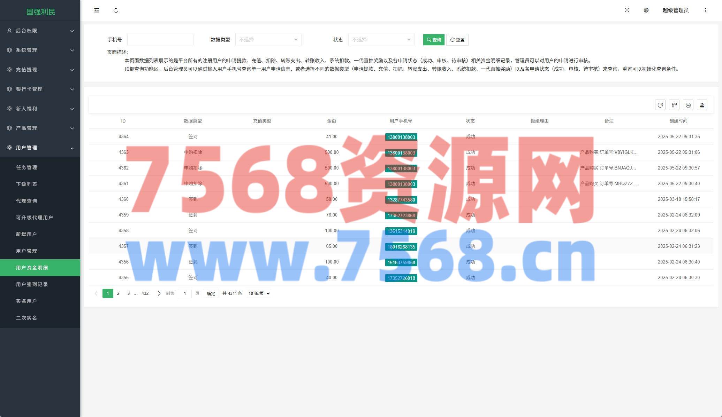Open the three-dot more options menu
Image resolution: width=722 pixels, height=417 pixels.
point(705,10)
